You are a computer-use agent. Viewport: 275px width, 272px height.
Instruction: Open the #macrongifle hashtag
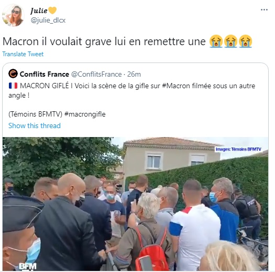point(85,114)
